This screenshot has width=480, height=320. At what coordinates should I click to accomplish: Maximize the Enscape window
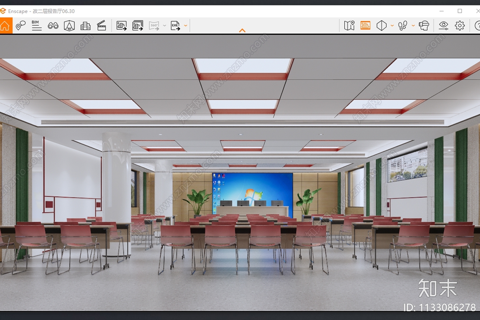(x=460, y=11)
